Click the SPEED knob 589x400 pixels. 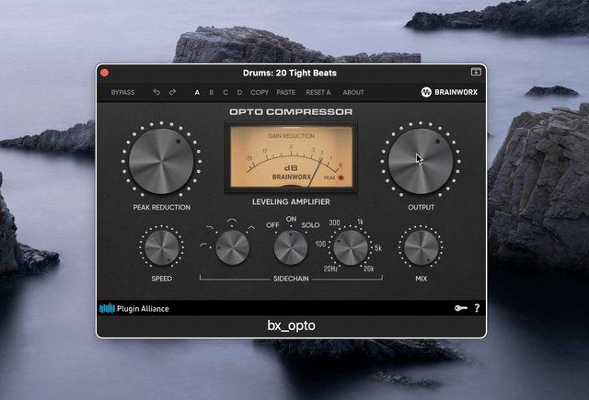click(x=162, y=247)
